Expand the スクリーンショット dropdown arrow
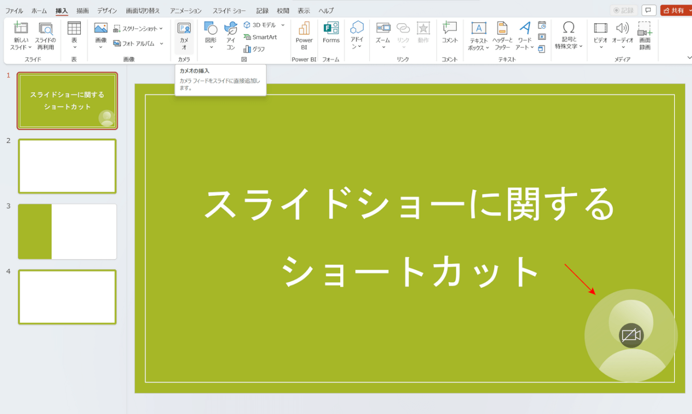 [x=161, y=29]
